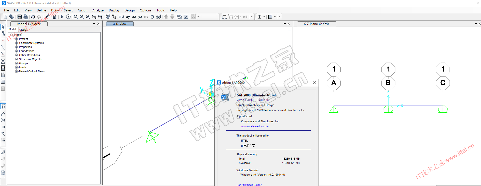Viewport: 481px width, 186px height.
Task: Click the Run Analysis play icon
Action: [x=62, y=17]
